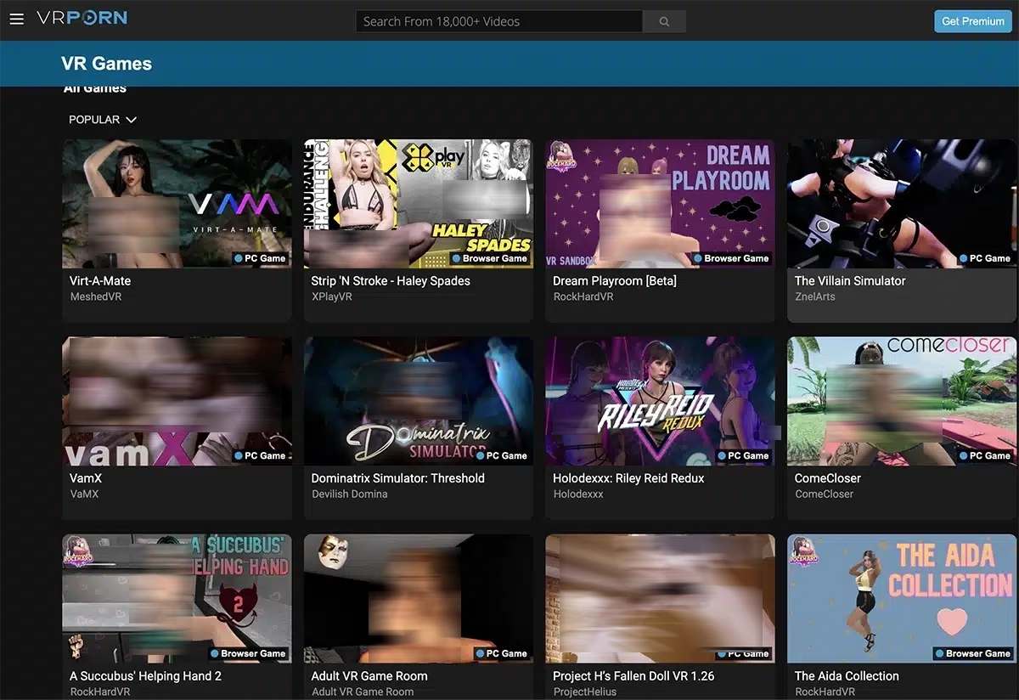The height and width of the screenshot is (700, 1019).
Task: Open the hamburger navigation menu
Action: (x=16, y=20)
